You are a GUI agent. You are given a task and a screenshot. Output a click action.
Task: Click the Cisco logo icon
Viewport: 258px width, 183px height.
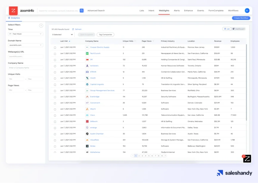(x=87, y=115)
